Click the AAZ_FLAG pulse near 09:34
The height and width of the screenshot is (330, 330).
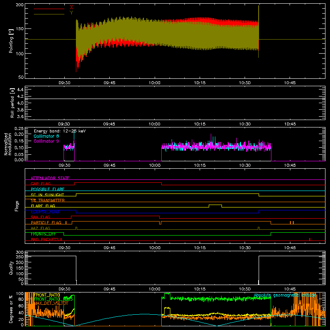76,228
